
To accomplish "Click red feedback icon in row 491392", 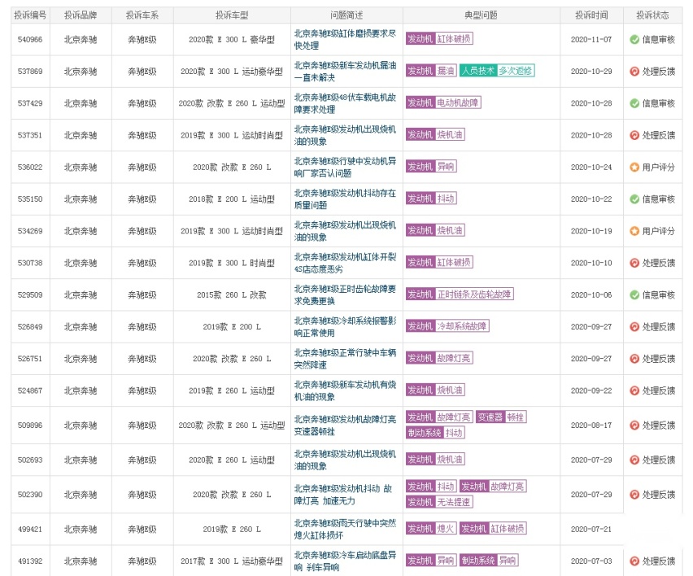I will point(634,561).
